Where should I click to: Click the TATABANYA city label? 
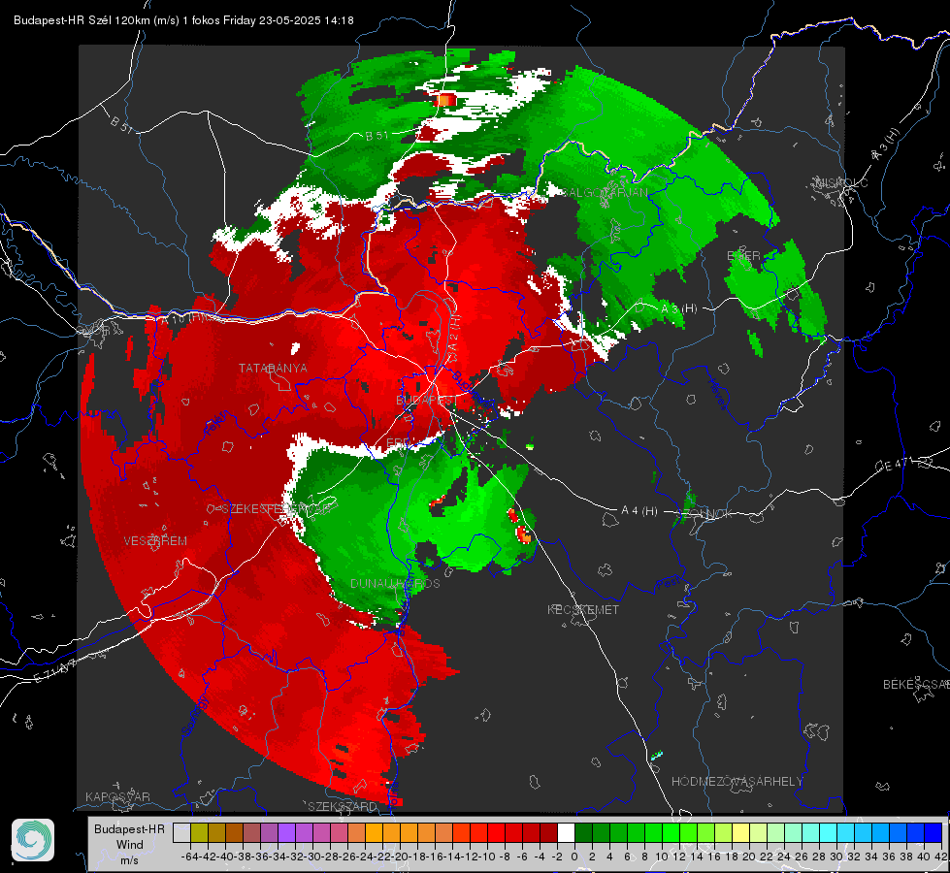[273, 368]
